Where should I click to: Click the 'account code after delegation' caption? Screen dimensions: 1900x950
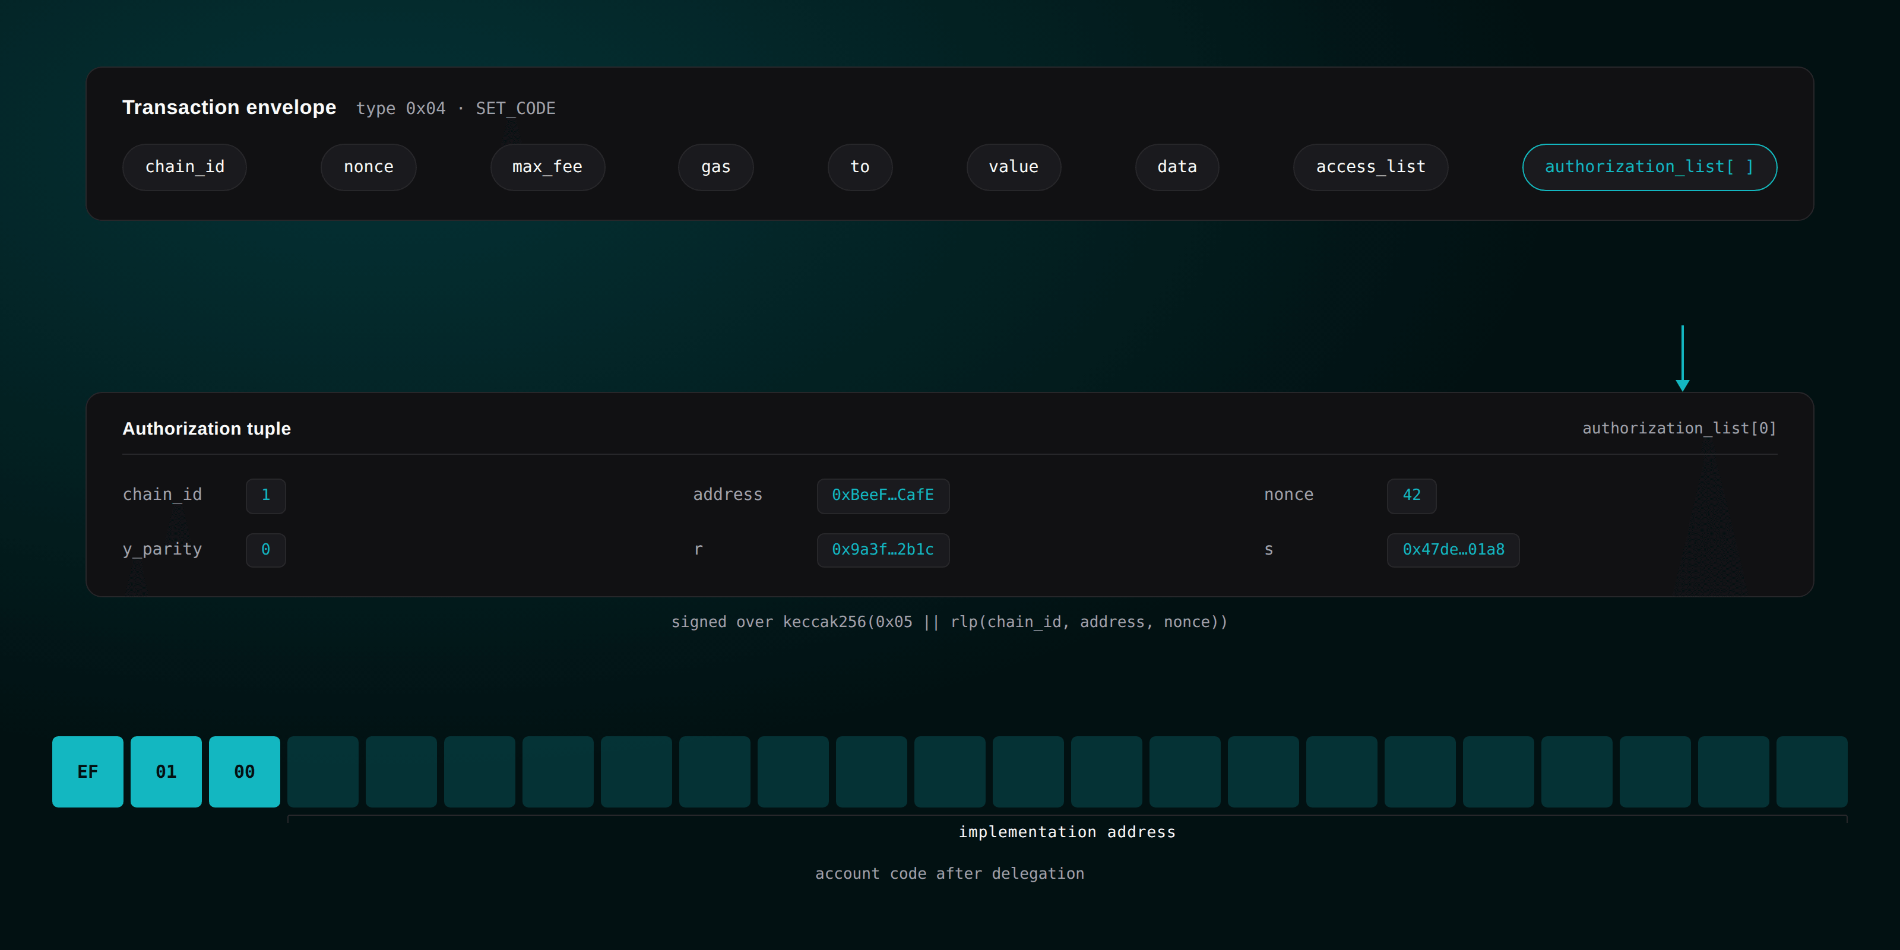[950, 874]
